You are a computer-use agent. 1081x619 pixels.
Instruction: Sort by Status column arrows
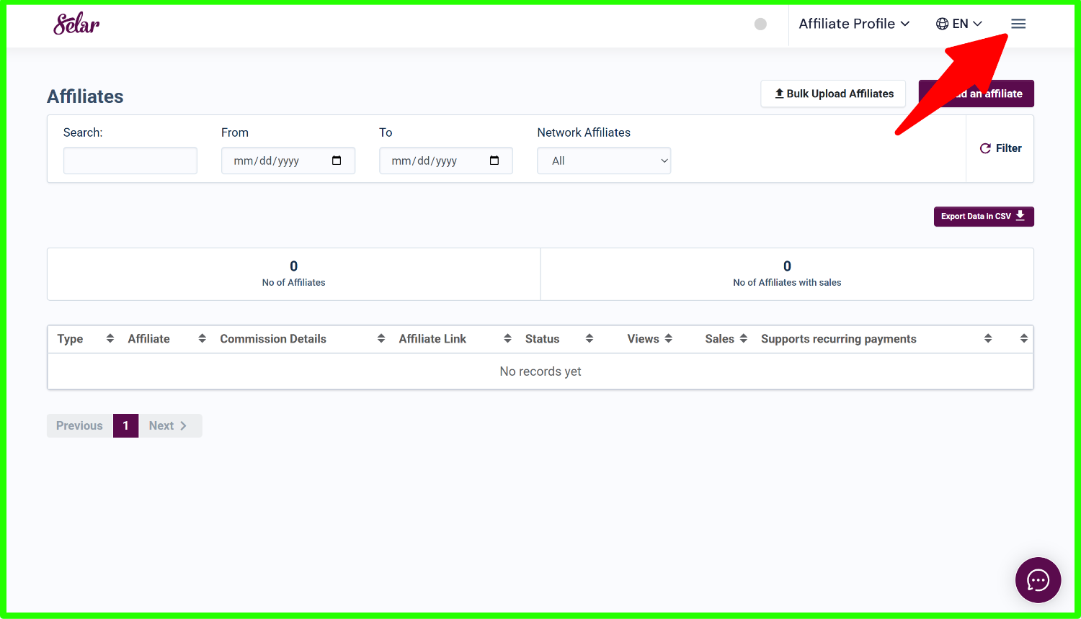[x=589, y=338]
